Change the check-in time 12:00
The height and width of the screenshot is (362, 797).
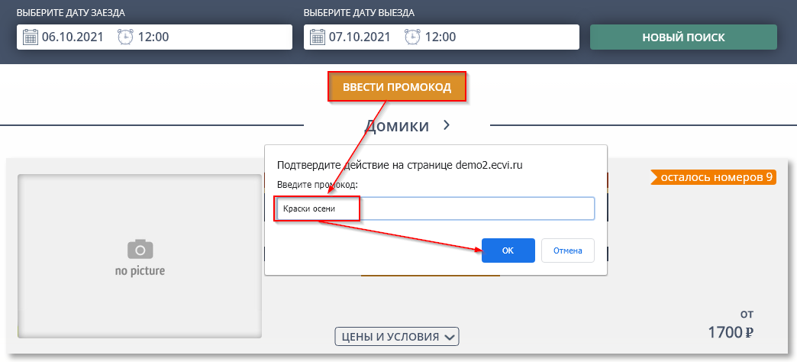153,37
